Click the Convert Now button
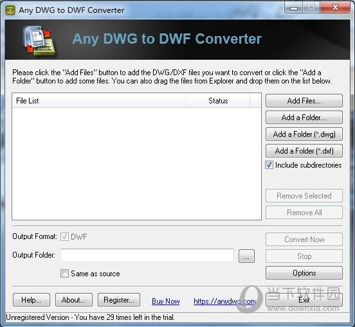355x327 pixels. [304, 240]
